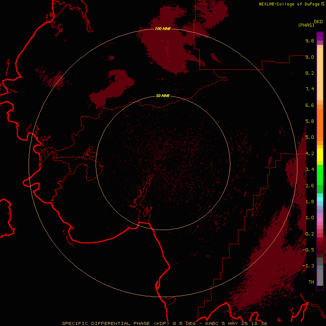Select the yellow colorbar segment near 4.2
Image resolution: width=326 pixels, height=326 pixels.
[x=320, y=155]
